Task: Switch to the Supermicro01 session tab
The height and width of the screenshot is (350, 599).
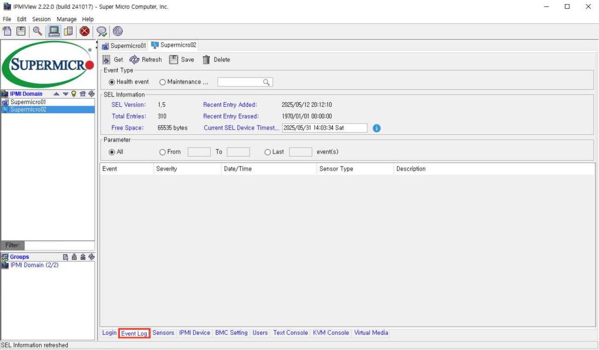Action: [x=124, y=46]
